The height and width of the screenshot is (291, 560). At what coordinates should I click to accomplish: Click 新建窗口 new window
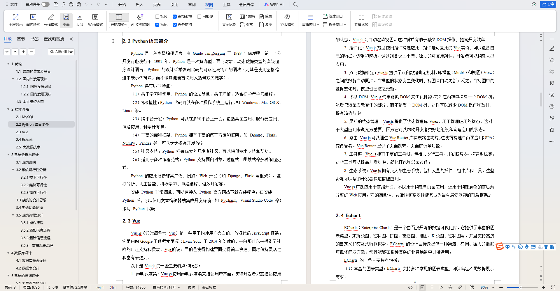tap(333, 17)
